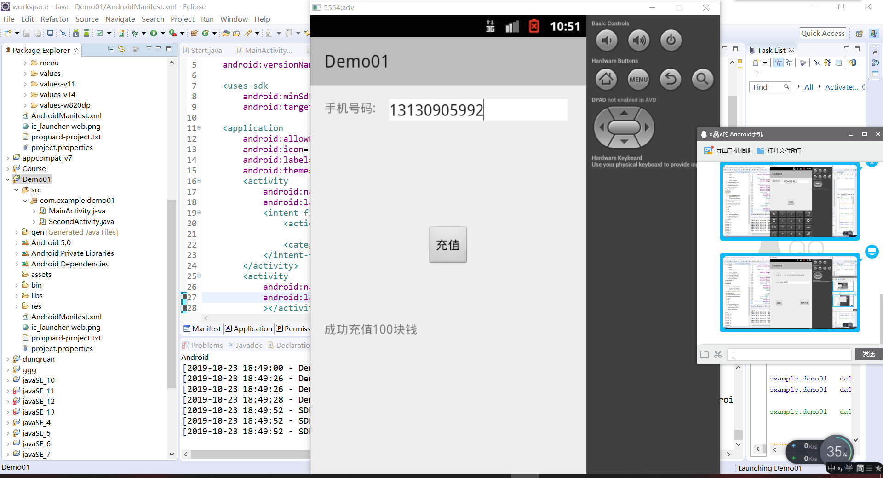Viewport: 883px width, 478px height.
Task: Click the emulator volume down button
Action: tap(607, 40)
